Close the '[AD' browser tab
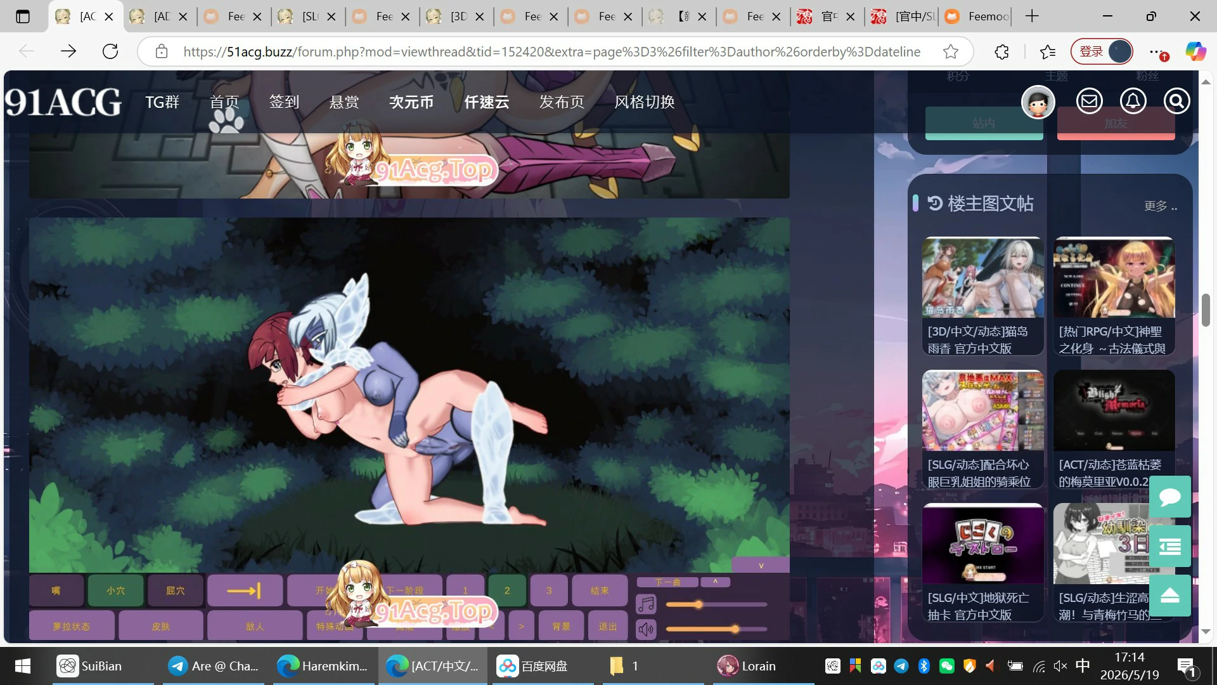1217x685 pixels. [x=183, y=16]
